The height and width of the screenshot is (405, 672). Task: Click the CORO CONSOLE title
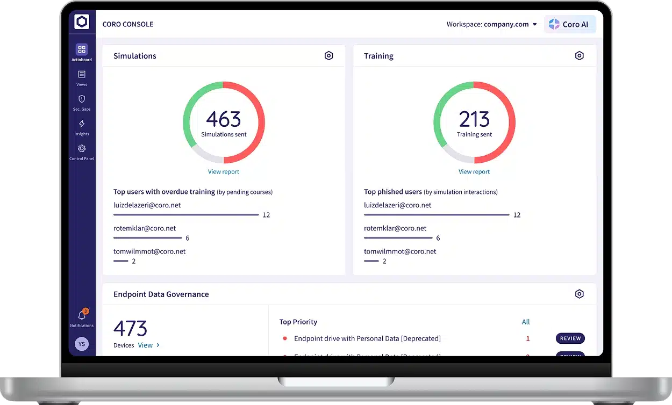[x=128, y=24]
